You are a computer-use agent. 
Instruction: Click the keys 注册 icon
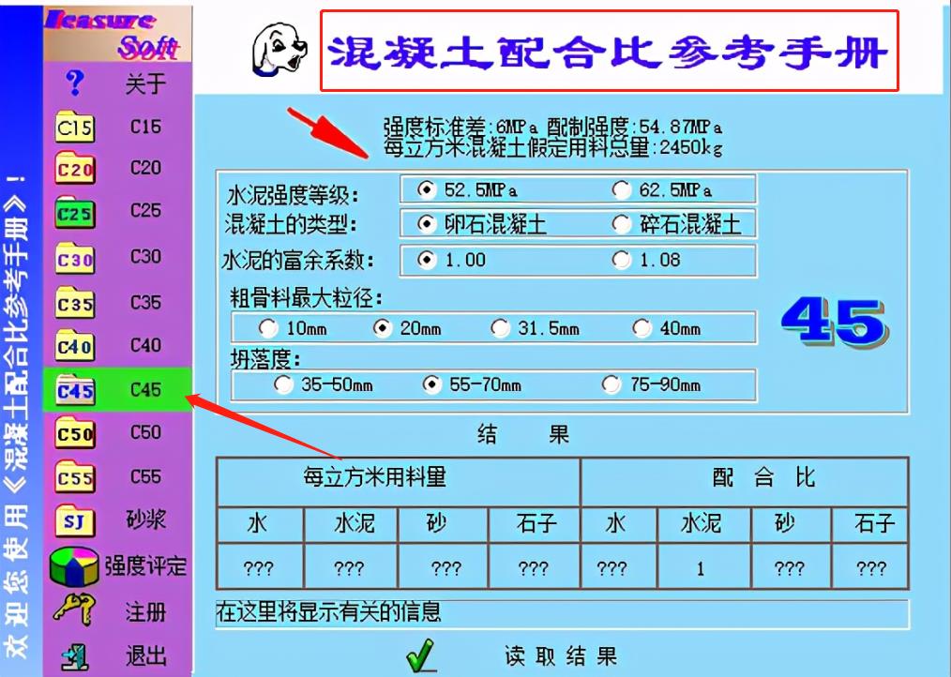point(75,611)
